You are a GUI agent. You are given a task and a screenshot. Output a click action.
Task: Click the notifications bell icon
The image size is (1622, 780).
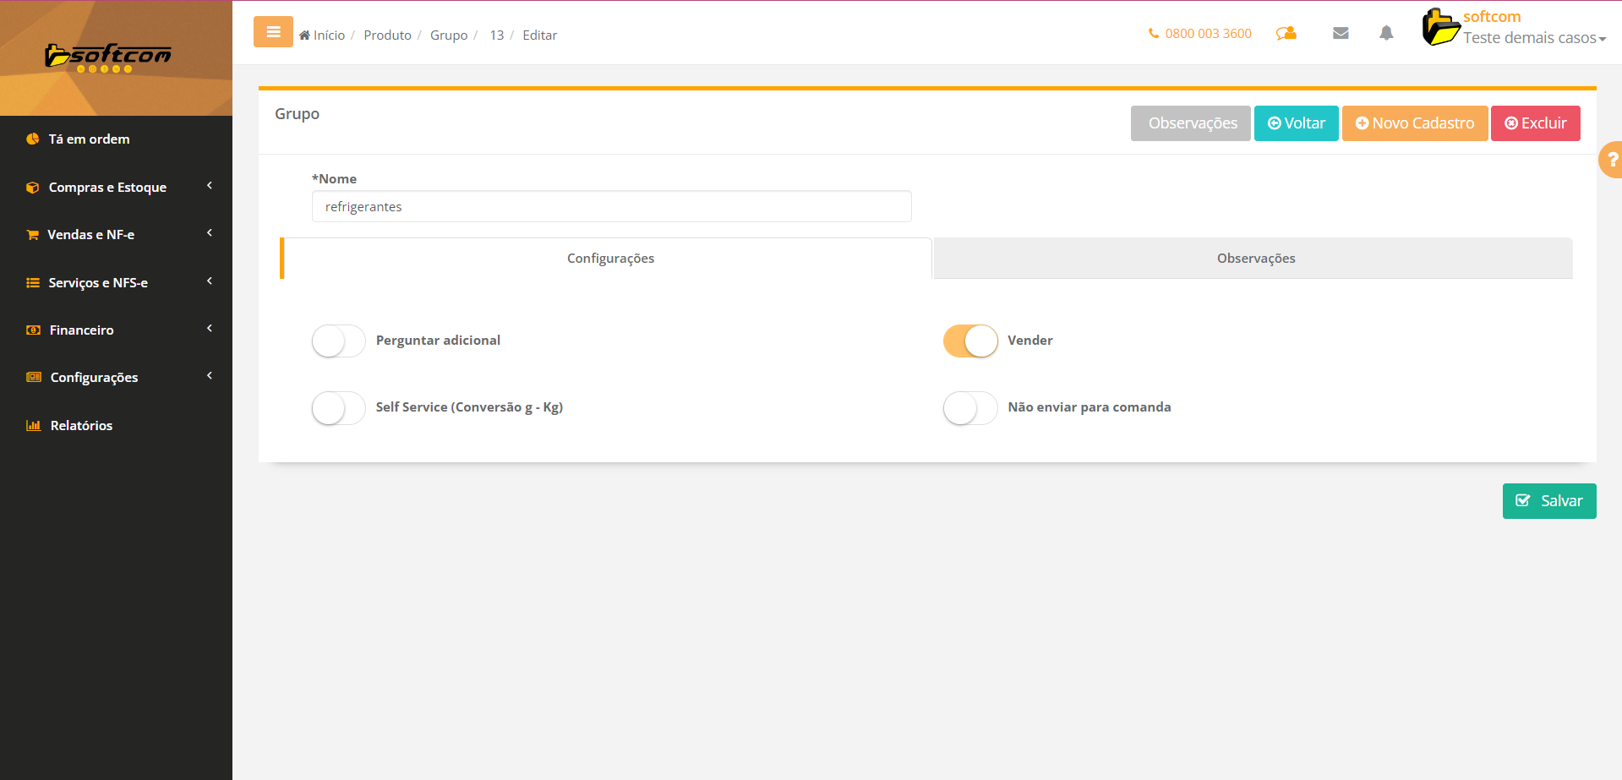pyautogui.click(x=1386, y=34)
